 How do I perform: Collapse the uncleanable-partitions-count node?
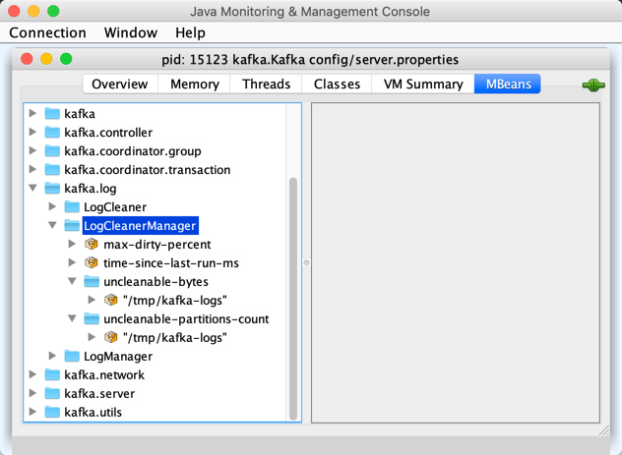72,319
